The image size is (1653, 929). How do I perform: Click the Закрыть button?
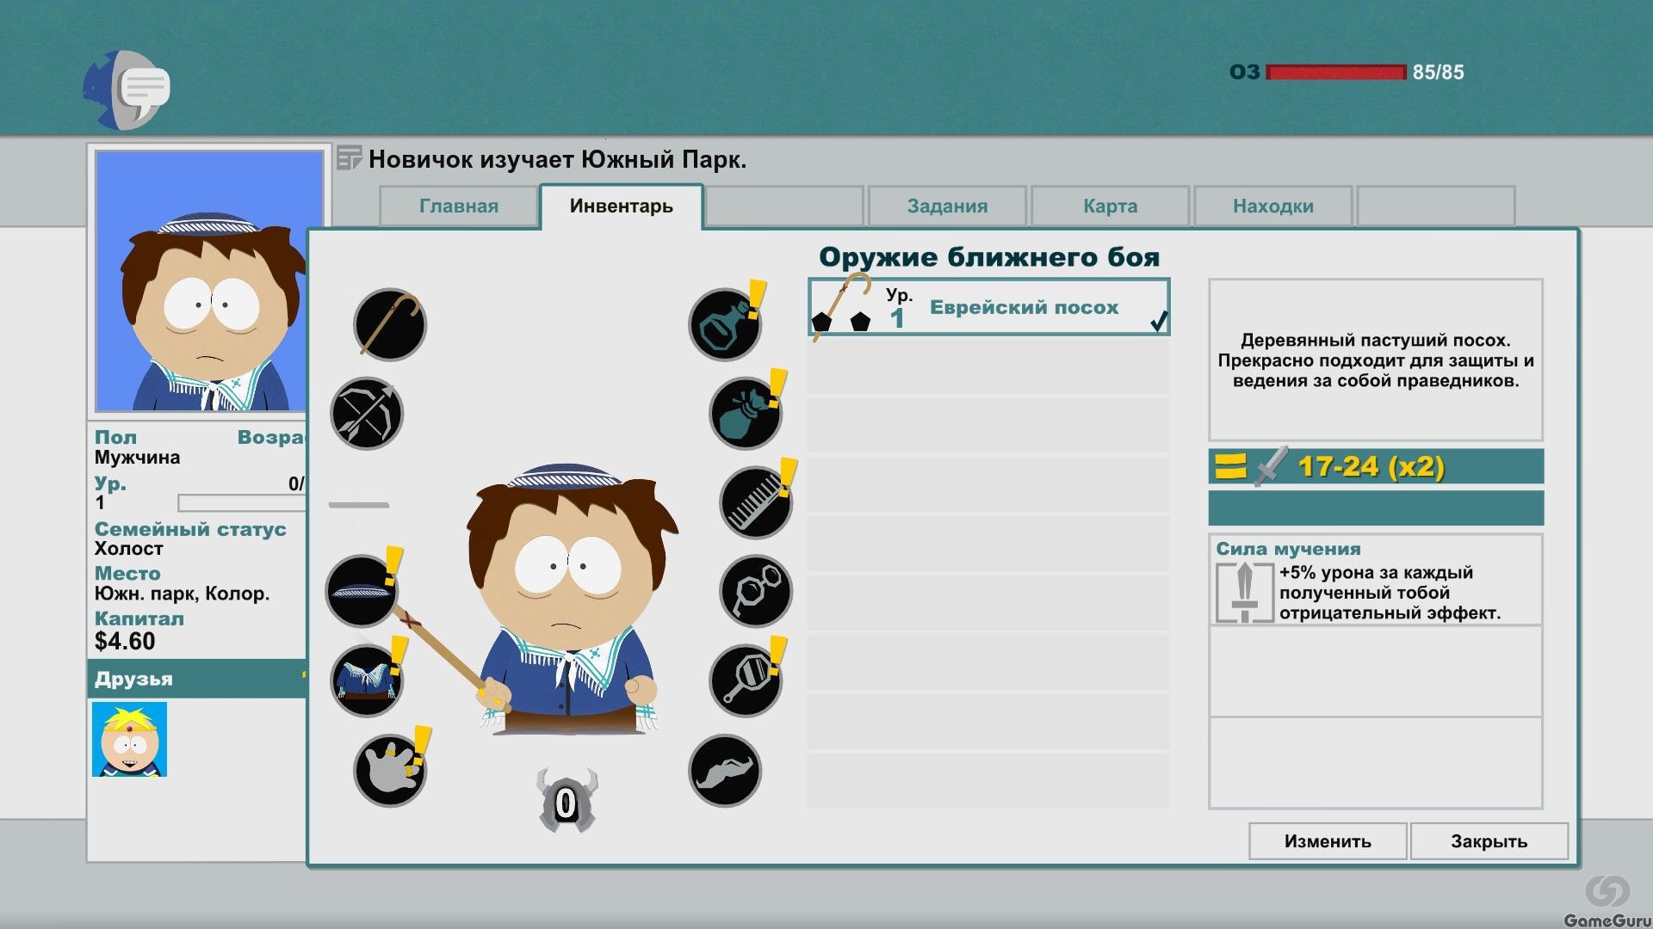tap(1489, 841)
